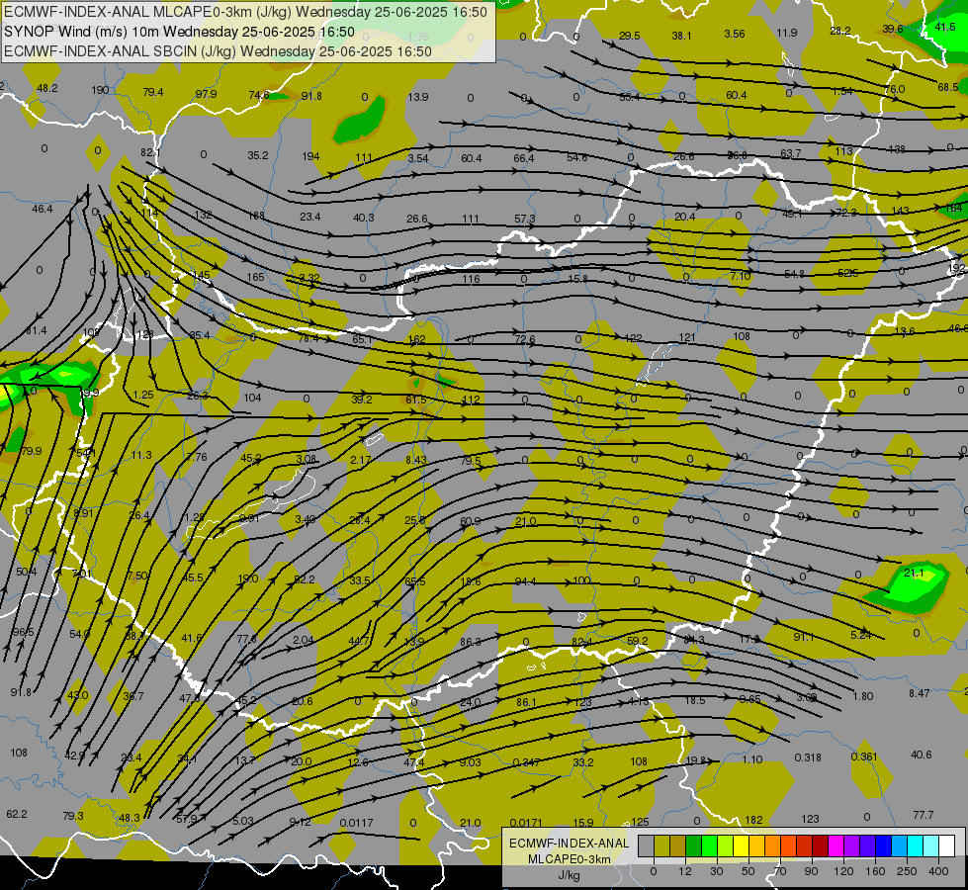Click the map value 3.56
The image size is (968, 890).
tap(735, 34)
